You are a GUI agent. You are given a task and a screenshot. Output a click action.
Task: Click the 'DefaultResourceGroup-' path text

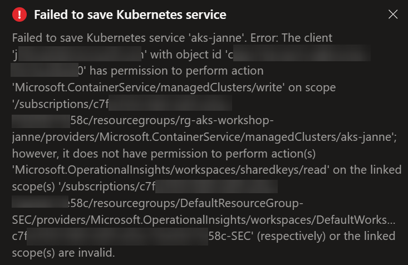[242, 203]
